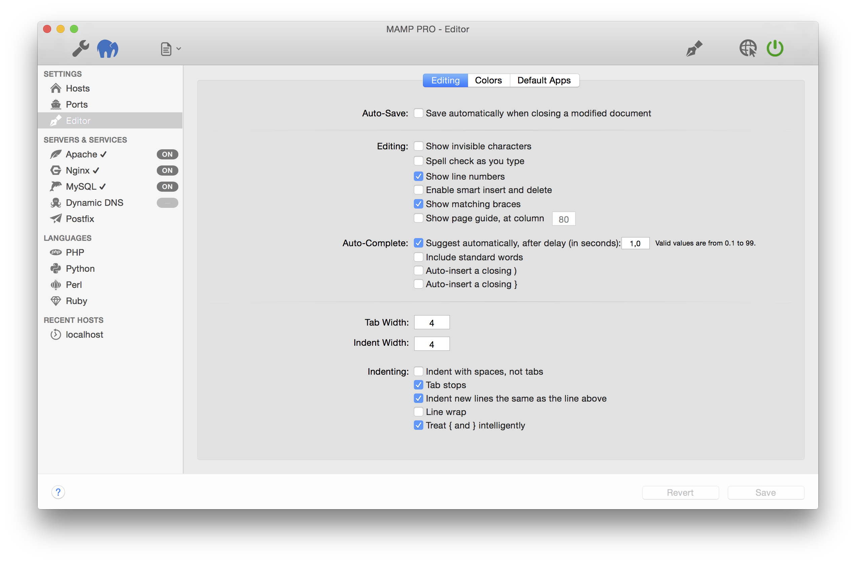Screen dimensions: 856x563
Task: Switch to the Colors tab
Action: click(x=488, y=80)
